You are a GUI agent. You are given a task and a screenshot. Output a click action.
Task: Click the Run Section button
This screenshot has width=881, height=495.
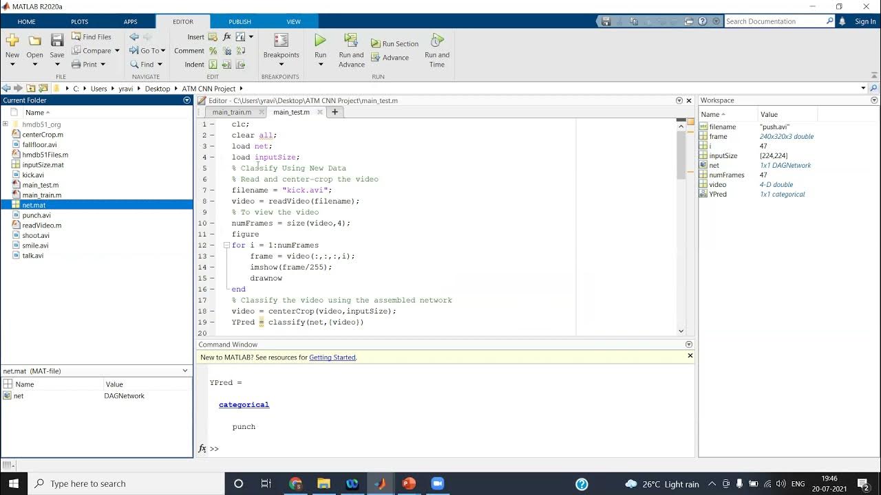coord(395,44)
